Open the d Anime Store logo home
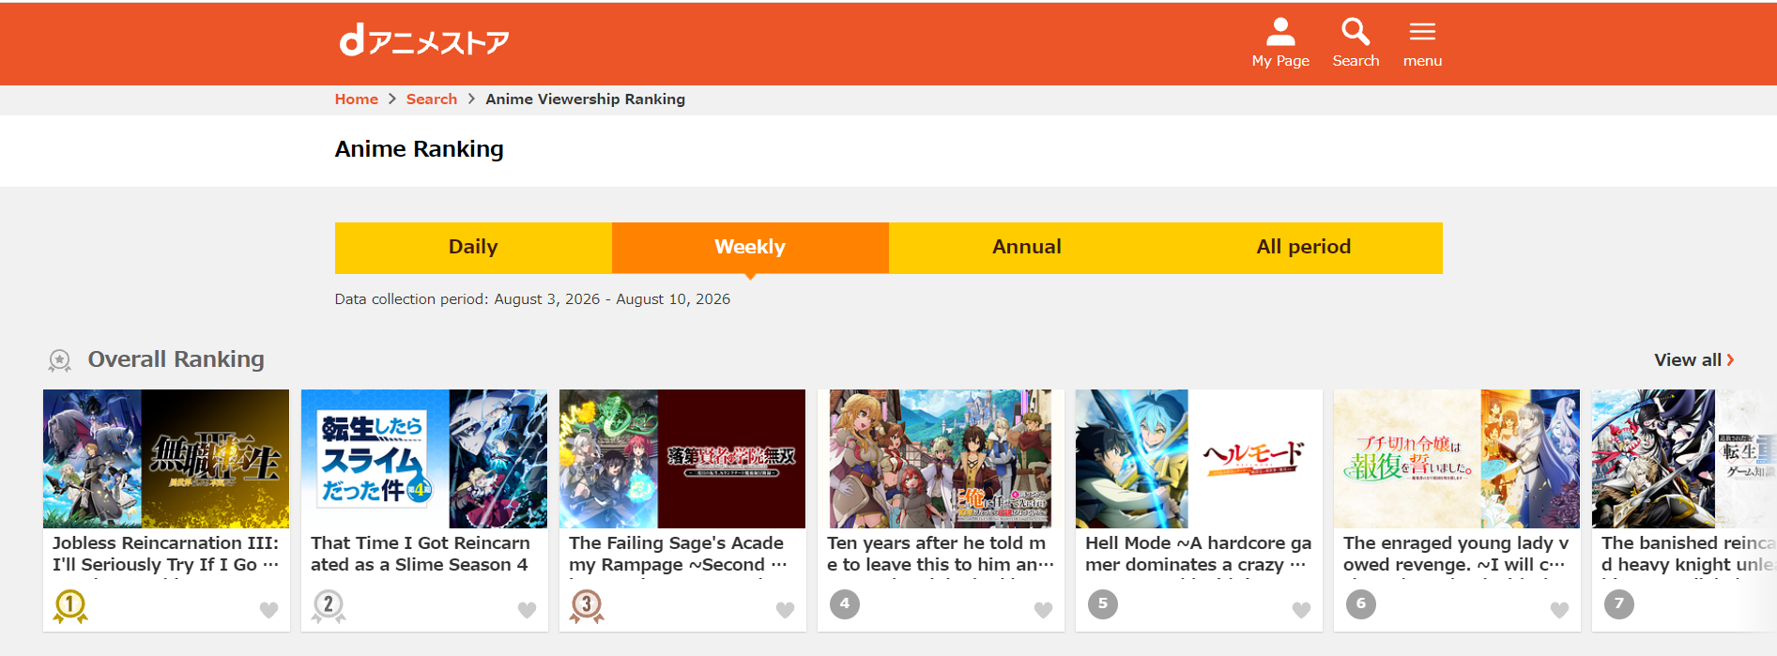The height and width of the screenshot is (656, 1777). (x=424, y=41)
